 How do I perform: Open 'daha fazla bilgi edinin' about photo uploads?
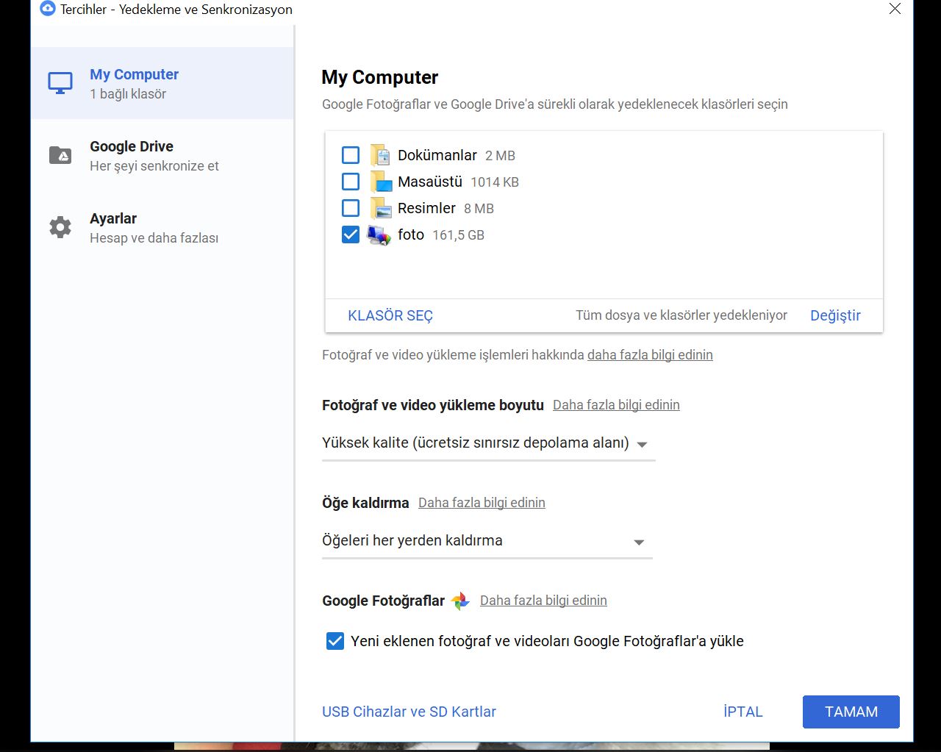650,355
